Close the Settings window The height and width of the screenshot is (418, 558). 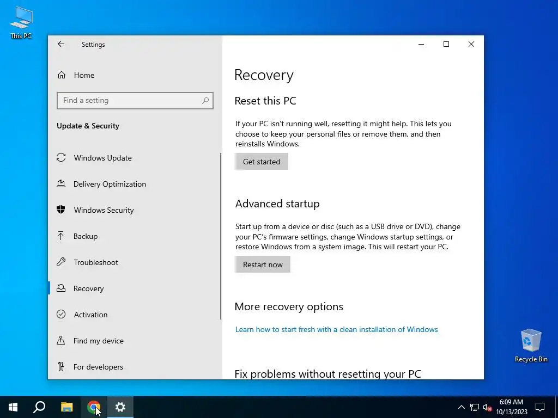click(471, 44)
